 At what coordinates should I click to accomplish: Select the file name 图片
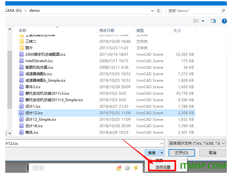(29, 48)
